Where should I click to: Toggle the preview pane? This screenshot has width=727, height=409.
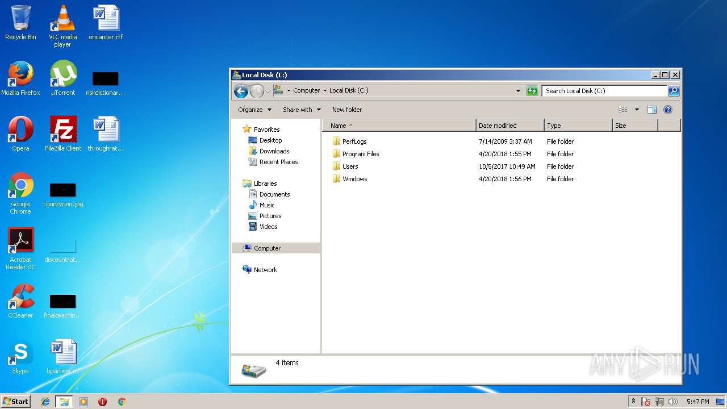point(652,110)
